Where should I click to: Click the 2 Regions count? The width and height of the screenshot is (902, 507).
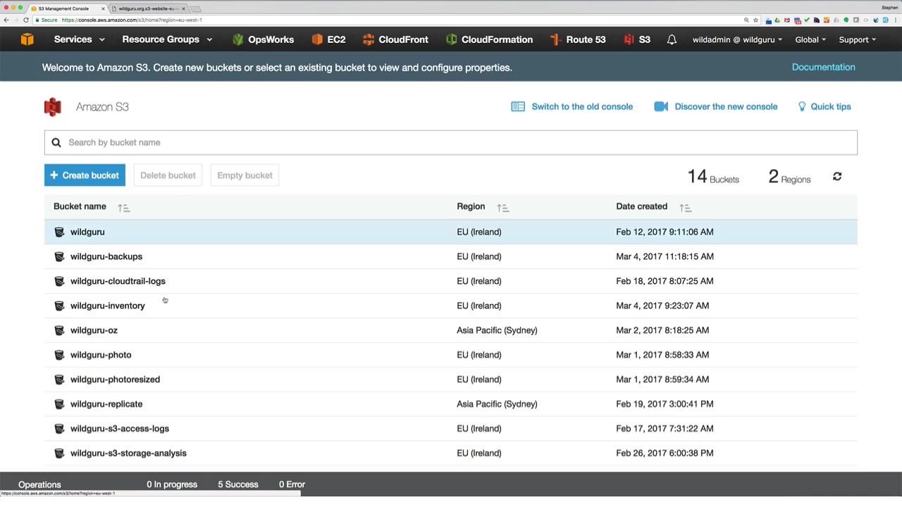pyautogui.click(x=789, y=177)
